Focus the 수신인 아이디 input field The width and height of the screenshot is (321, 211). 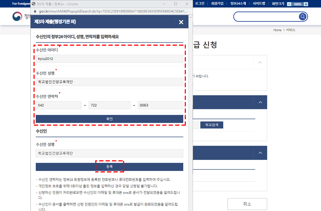coord(109,59)
